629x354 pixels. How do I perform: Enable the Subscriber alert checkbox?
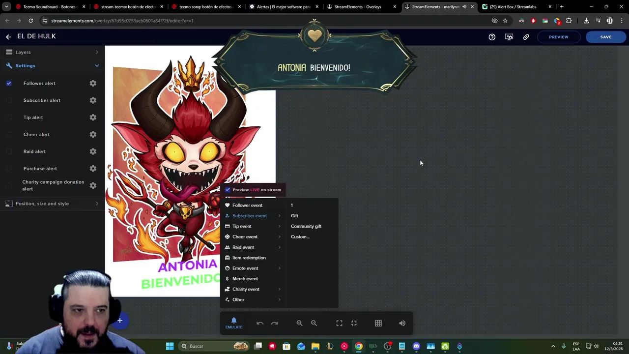pos(9,100)
